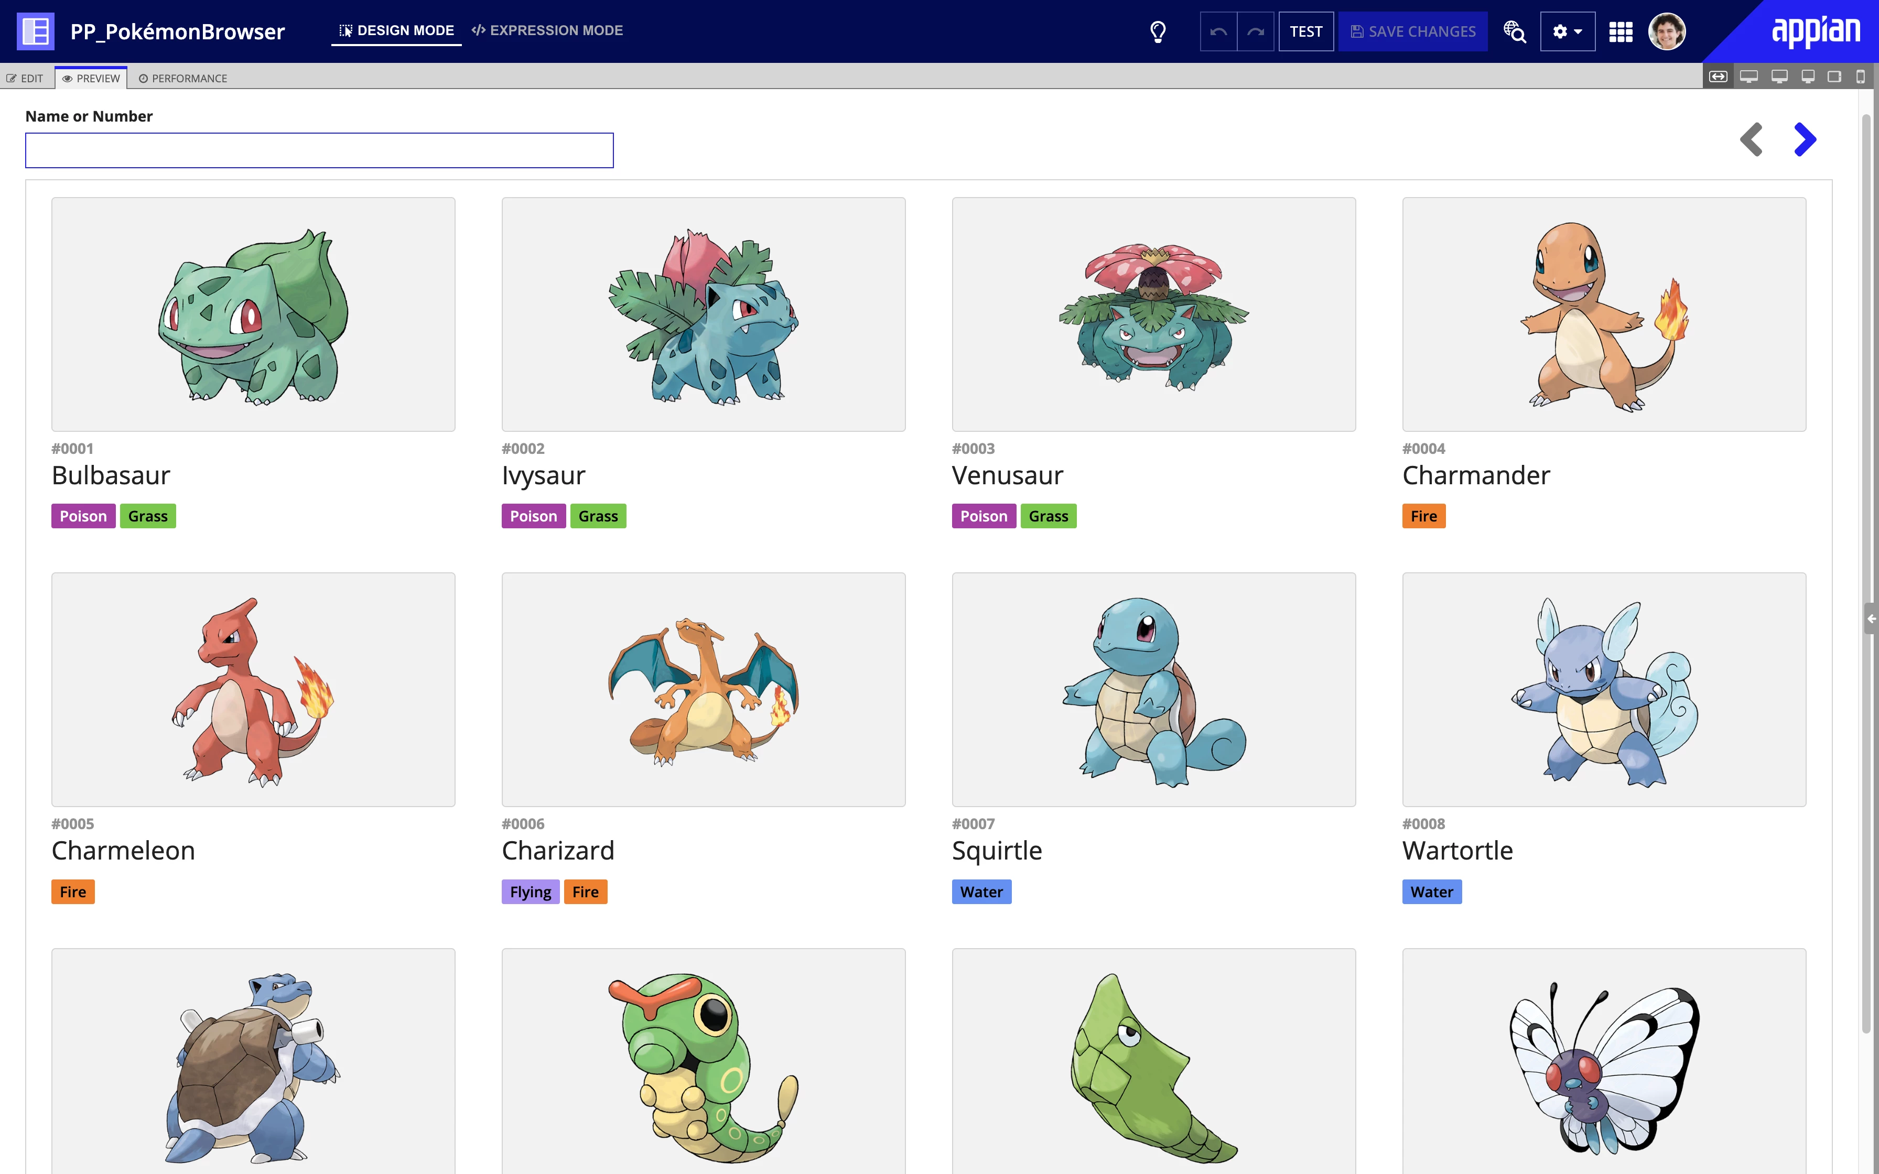Click the TEST button

(1306, 32)
